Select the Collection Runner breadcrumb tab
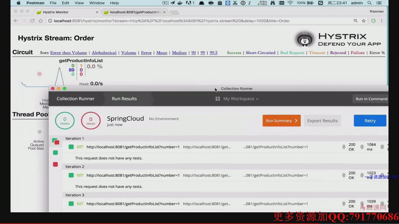This screenshot has height=224, width=399. [75, 99]
